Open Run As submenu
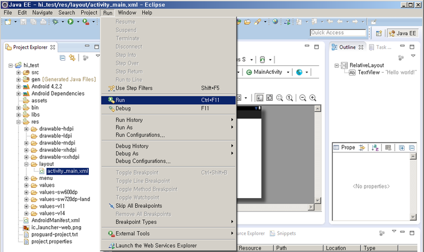The image size is (424, 252). coord(168,127)
